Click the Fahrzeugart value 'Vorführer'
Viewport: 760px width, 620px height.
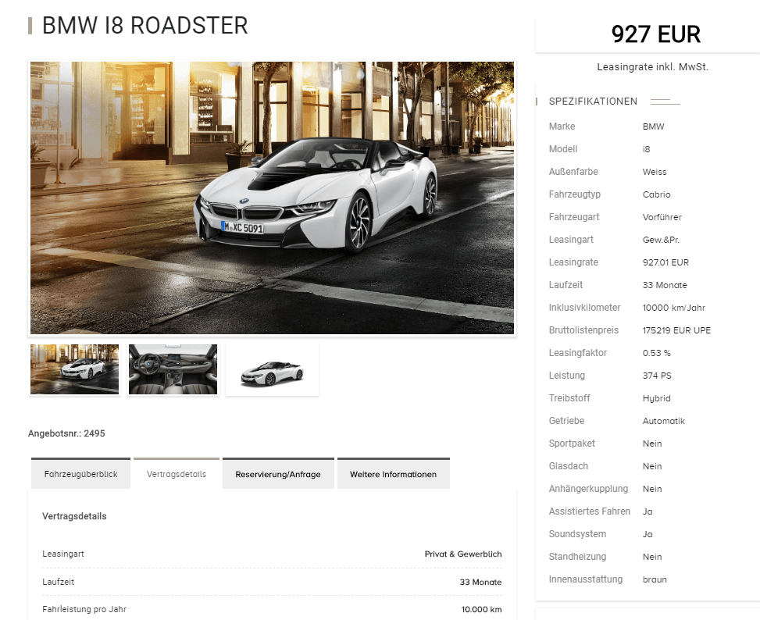tap(662, 217)
